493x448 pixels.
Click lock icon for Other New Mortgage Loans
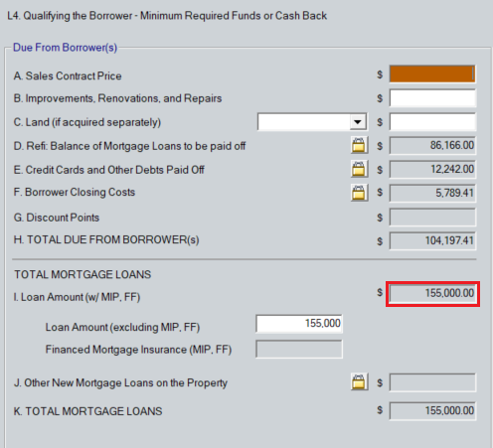point(359,382)
